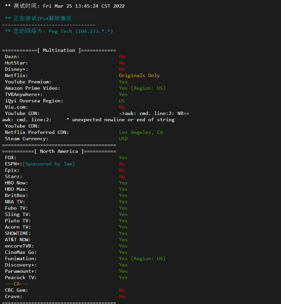Screen dimensions: 281x304
Task: Click the test time timestamp line
Action: (x=65, y=6)
